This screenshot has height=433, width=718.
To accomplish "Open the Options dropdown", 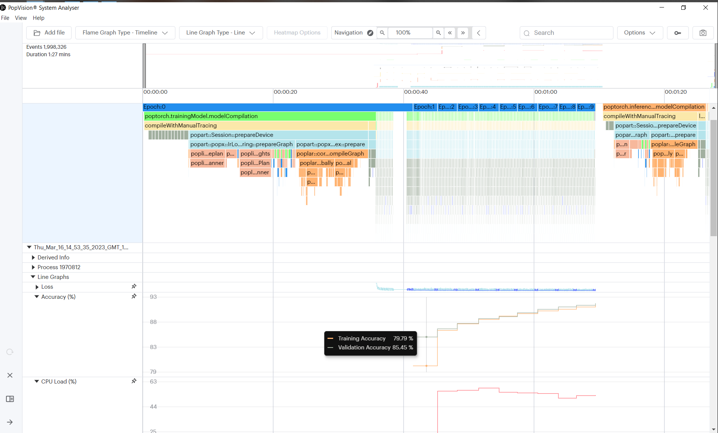I will coord(639,33).
